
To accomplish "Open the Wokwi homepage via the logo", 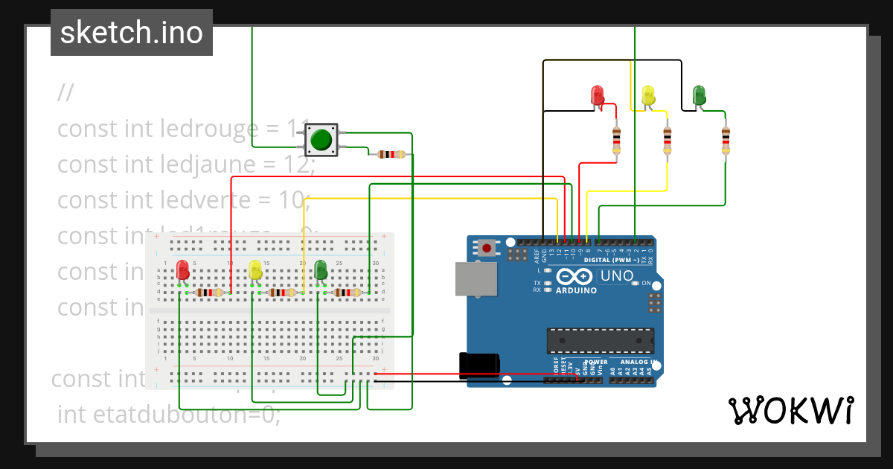I will click(791, 408).
